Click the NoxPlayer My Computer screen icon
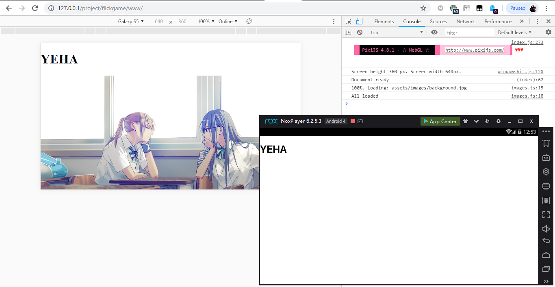Viewport: 555px width, 287px height. click(x=546, y=186)
